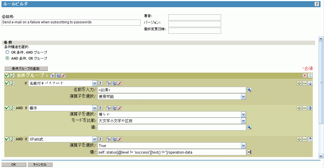The width and height of the screenshot is (324, 168).
Task: Delete 条件グループ 1 with the red X
Action: pos(305,75)
